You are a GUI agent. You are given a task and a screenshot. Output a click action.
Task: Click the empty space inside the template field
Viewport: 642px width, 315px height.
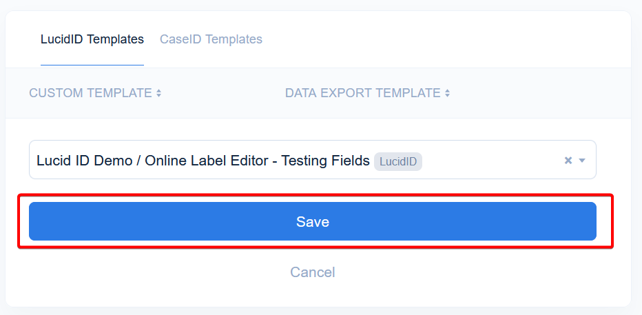(x=489, y=161)
